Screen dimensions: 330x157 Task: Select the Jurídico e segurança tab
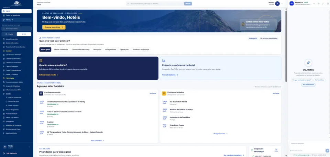(x=141, y=49)
